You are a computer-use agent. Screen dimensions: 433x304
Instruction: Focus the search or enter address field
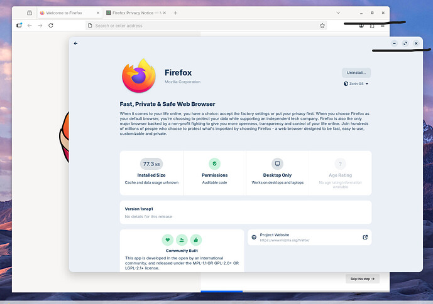click(x=201, y=26)
